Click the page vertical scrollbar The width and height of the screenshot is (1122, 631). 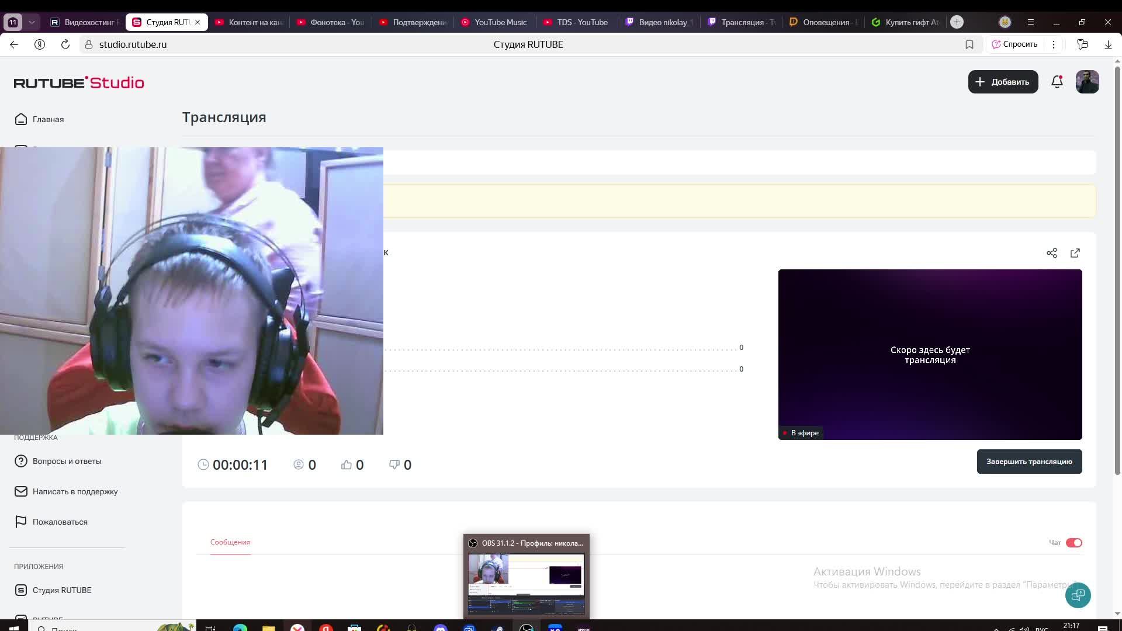[1117, 269]
